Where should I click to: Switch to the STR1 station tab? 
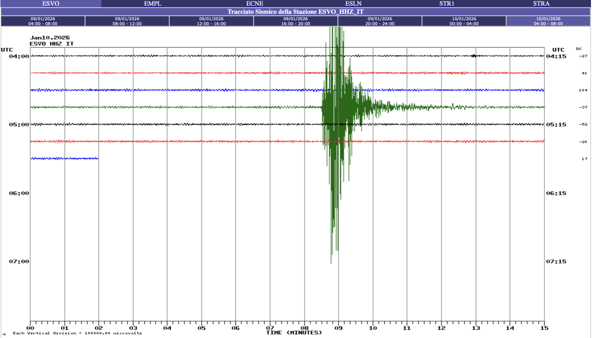coord(447,4)
